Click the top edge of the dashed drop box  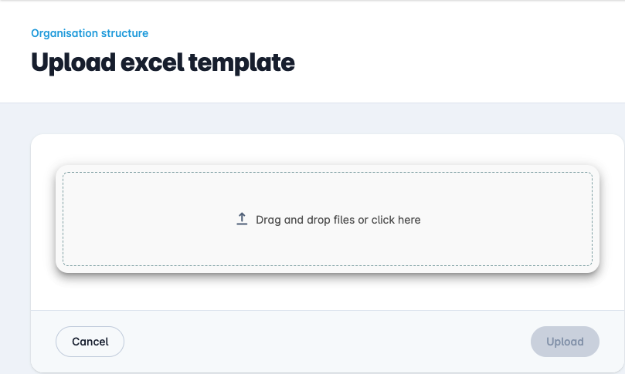click(x=328, y=173)
